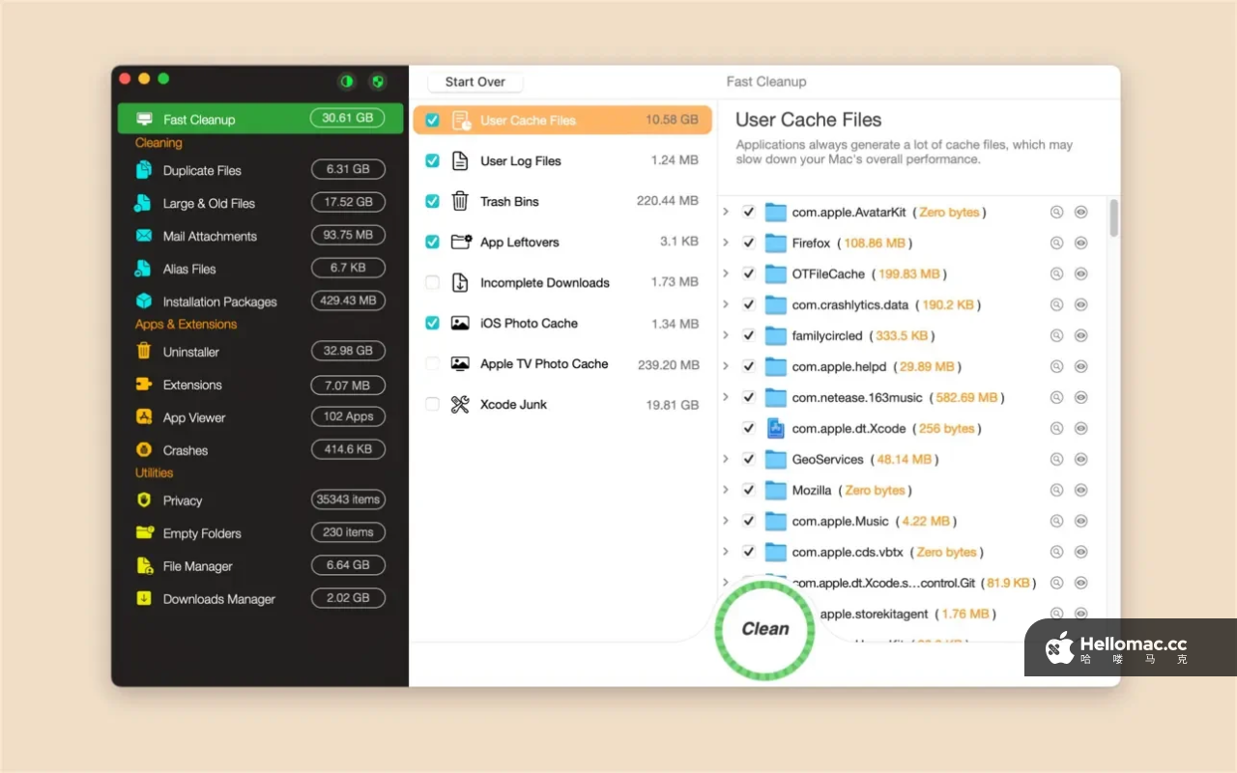Click the Installation Packages box icon
Viewport: 1237px width, 773px height.
[x=144, y=301]
